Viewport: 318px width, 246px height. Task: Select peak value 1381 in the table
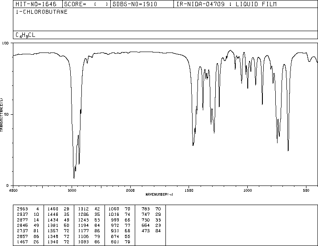[x=53, y=225]
